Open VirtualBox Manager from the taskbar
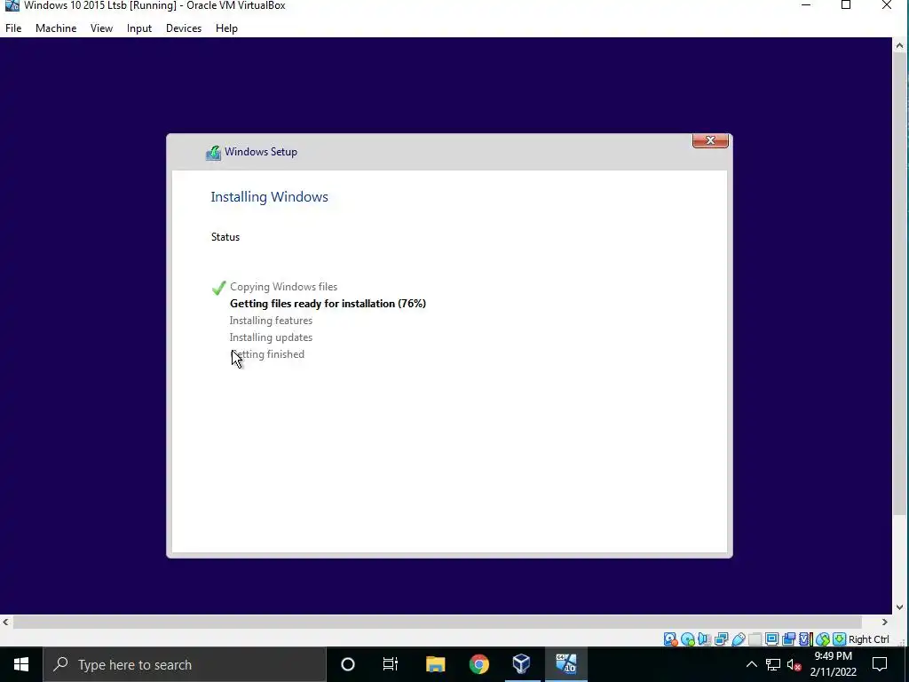Viewport: 909px width, 682px height. click(522, 664)
